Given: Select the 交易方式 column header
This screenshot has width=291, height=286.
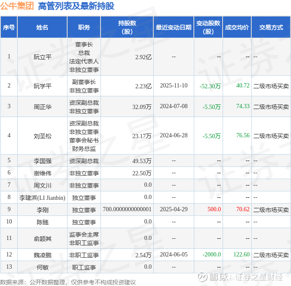Looking at the screenshot, I should point(271,27).
